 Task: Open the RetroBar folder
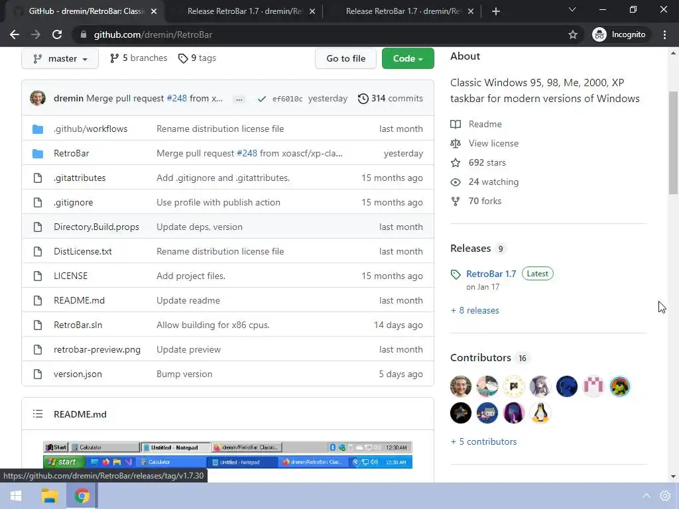(72, 153)
